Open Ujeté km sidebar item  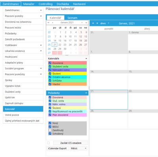point(23,98)
